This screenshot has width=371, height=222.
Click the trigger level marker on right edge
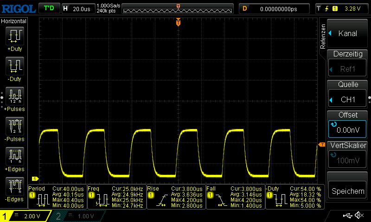pyautogui.click(x=322, y=144)
